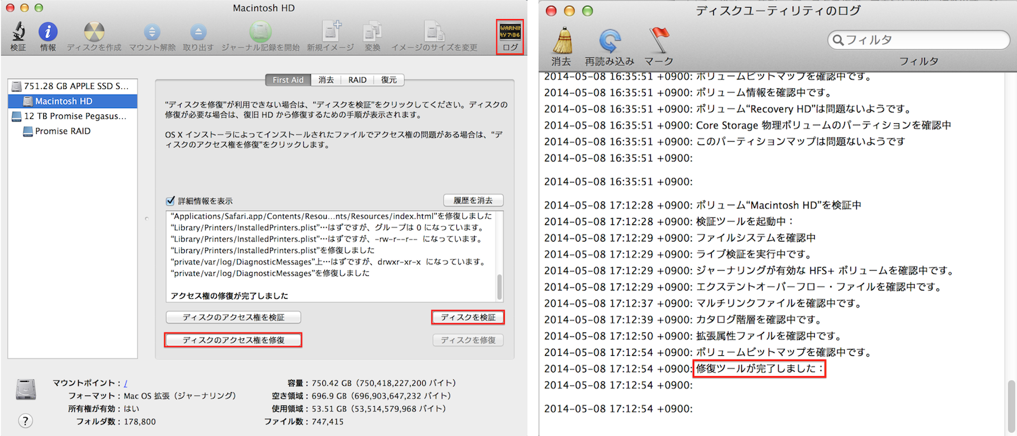Click the hard drive icon beside the mount point info
The width and height of the screenshot is (1017, 436).
(26, 389)
